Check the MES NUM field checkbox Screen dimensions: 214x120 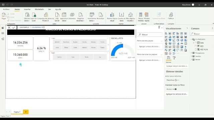[196, 50]
